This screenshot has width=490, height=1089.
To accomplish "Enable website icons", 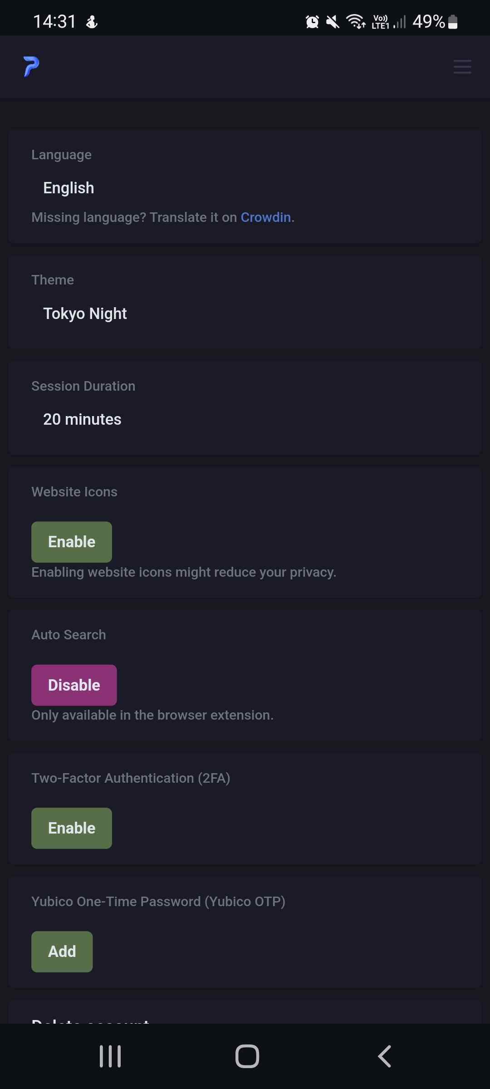I will pos(71,541).
